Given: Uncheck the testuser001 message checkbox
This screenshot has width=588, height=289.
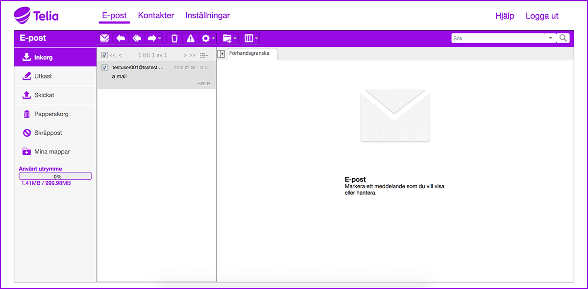Looking at the screenshot, I should [104, 68].
